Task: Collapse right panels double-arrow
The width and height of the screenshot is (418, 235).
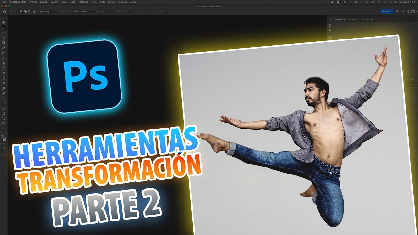Action: [416, 16]
